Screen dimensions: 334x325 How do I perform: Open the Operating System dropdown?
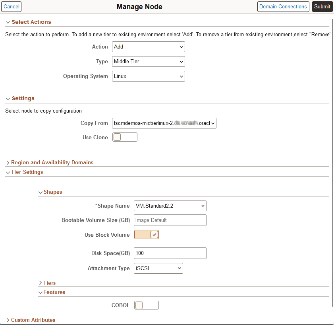(148, 76)
